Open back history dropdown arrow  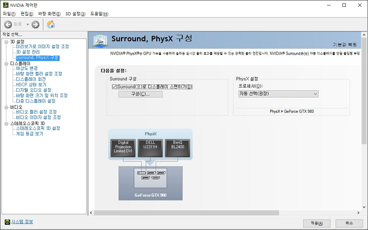pos(27,24)
